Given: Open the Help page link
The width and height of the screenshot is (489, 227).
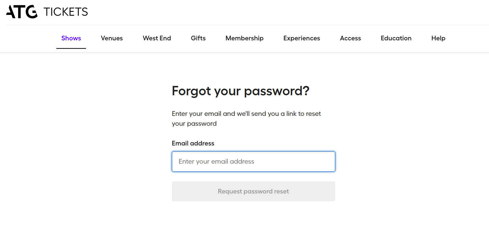Looking at the screenshot, I should click(x=438, y=38).
